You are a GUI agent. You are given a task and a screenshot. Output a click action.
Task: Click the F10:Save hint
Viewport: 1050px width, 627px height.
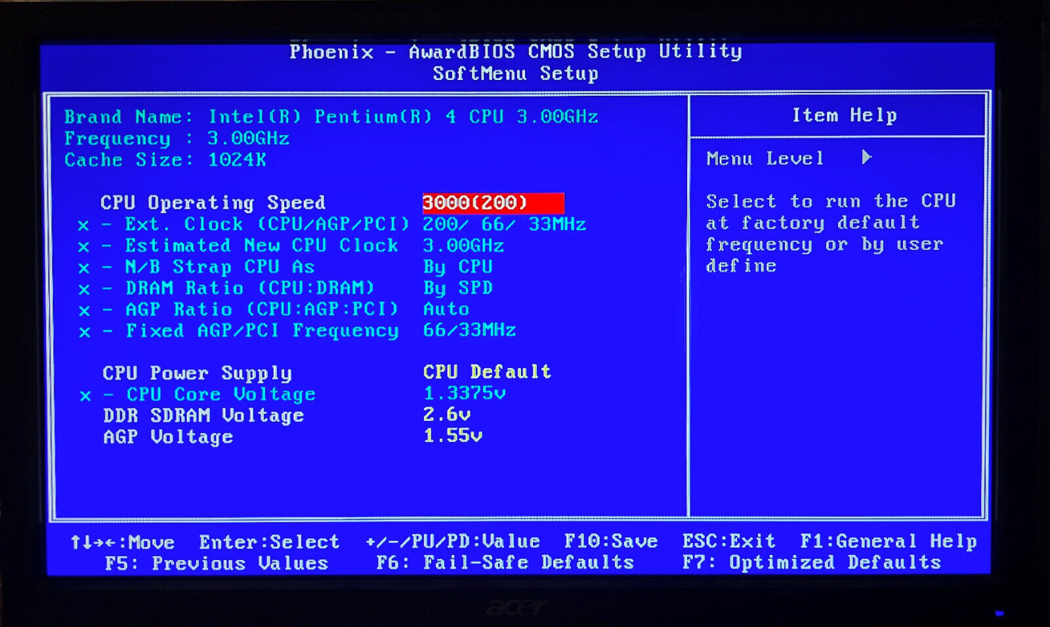611,541
